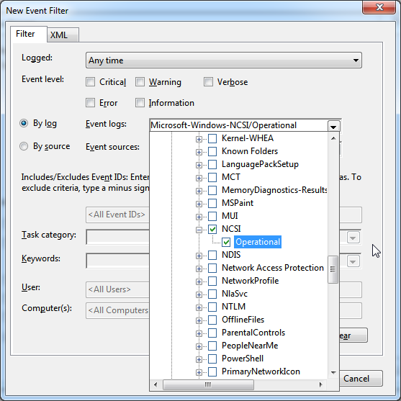Image resolution: width=401 pixels, height=401 pixels.
Task: Expand the MemoryDiagnostics-Results node
Action: [x=199, y=191]
